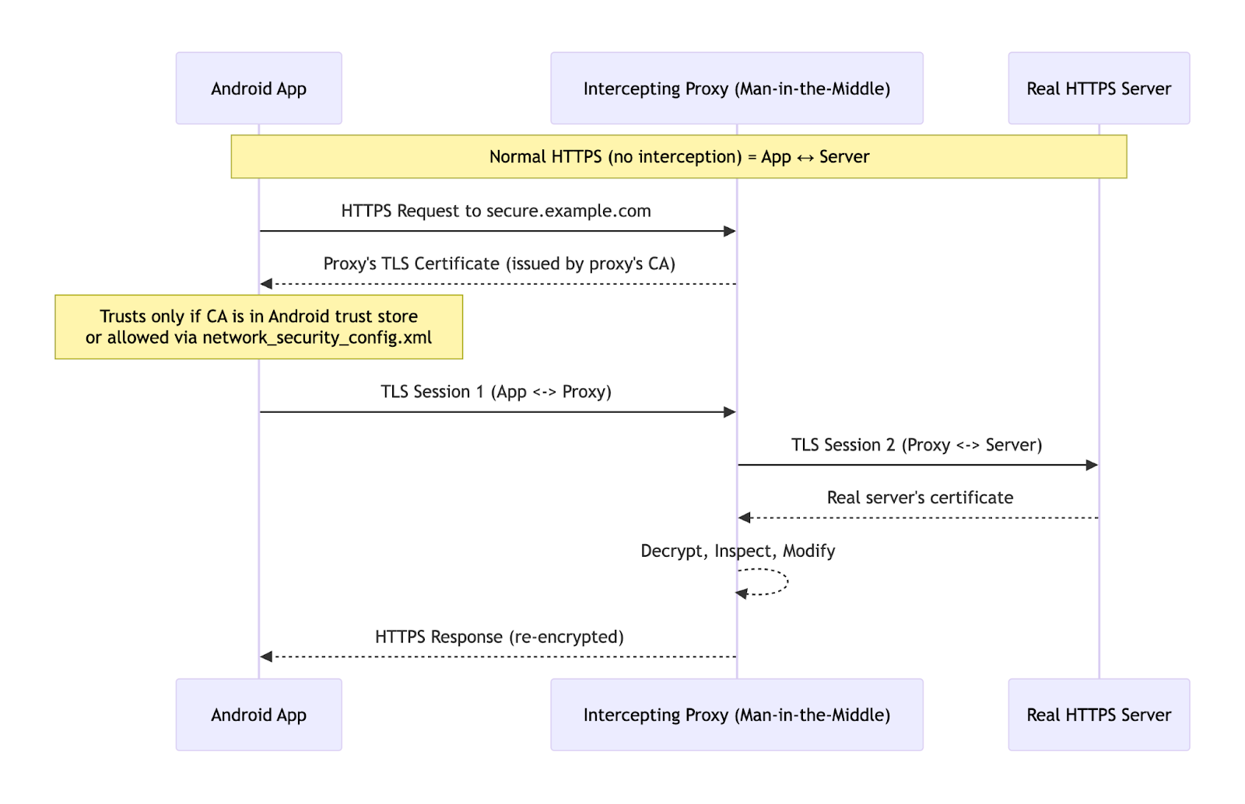Click the Android App participant box at top
Screen dimensions: 1245x804
(x=258, y=88)
